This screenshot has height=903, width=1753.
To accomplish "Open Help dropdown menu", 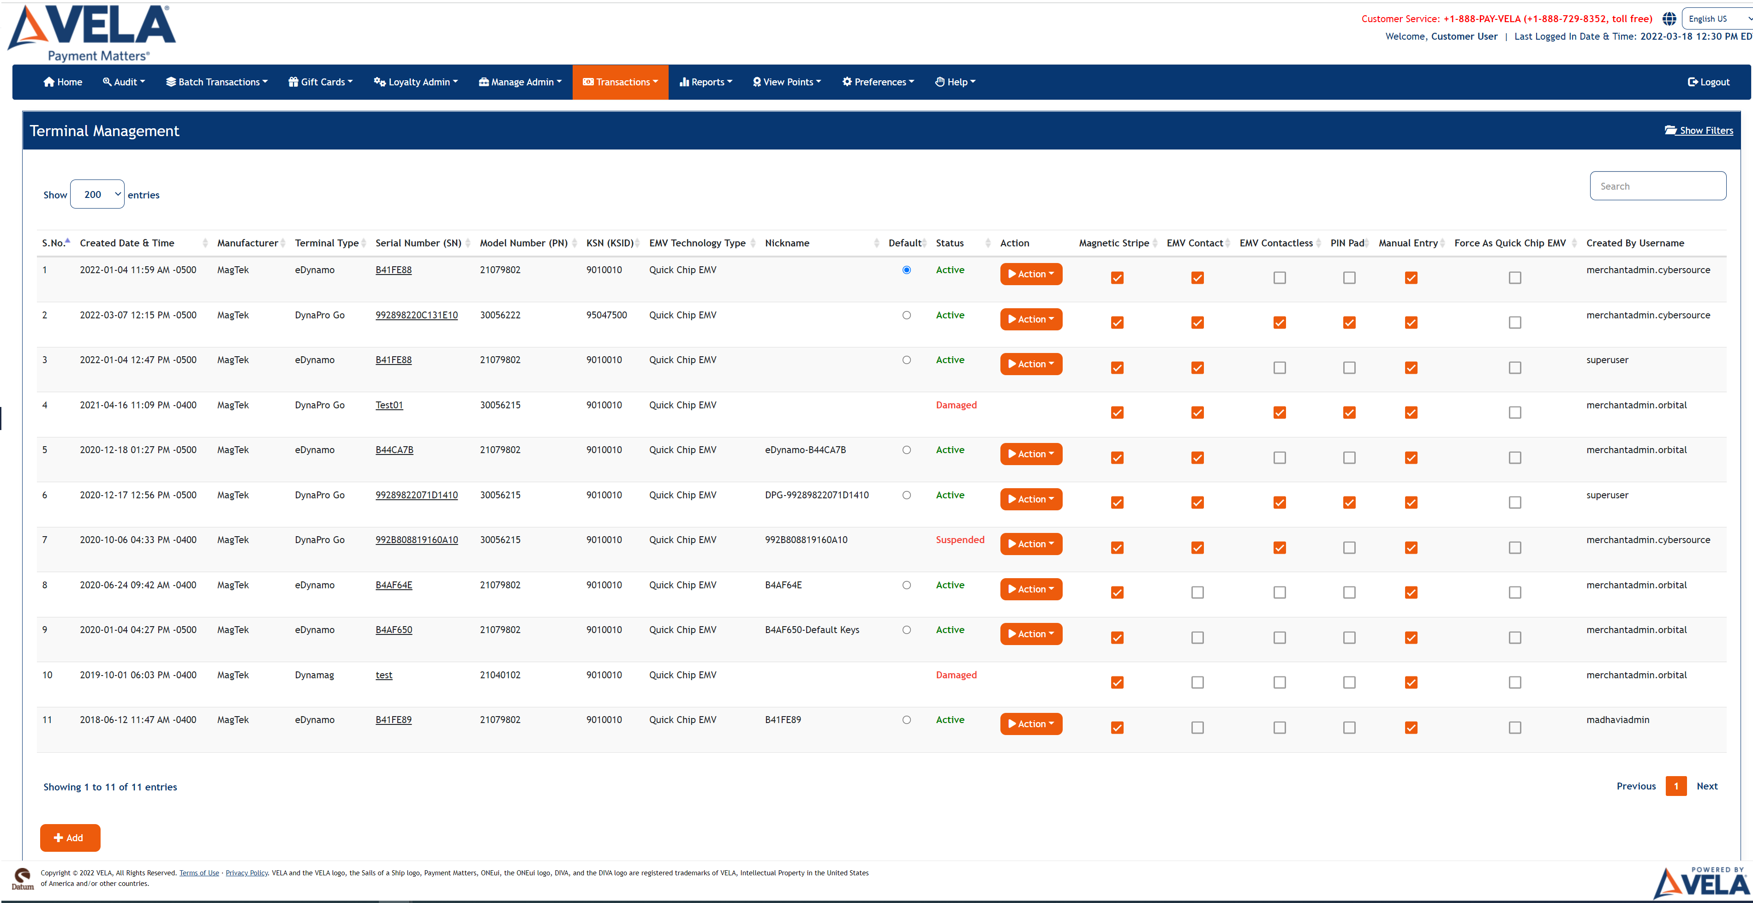I will point(956,82).
